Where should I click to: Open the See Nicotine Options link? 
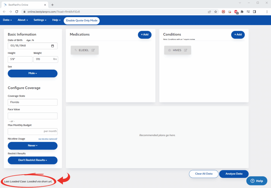click(x=48, y=139)
